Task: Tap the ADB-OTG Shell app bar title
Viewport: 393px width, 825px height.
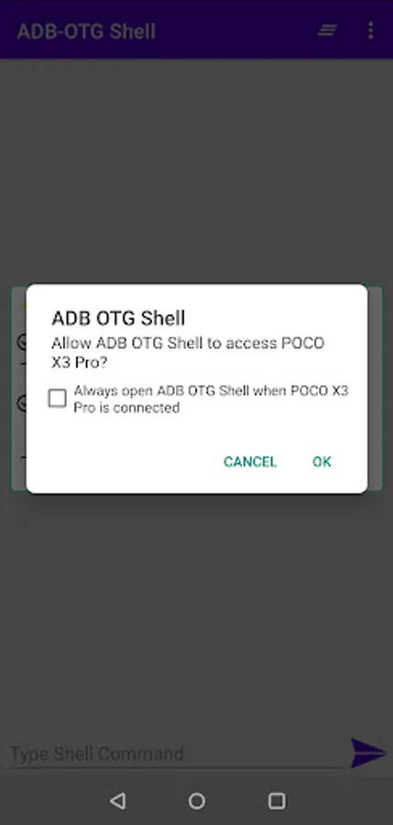Action: [87, 31]
